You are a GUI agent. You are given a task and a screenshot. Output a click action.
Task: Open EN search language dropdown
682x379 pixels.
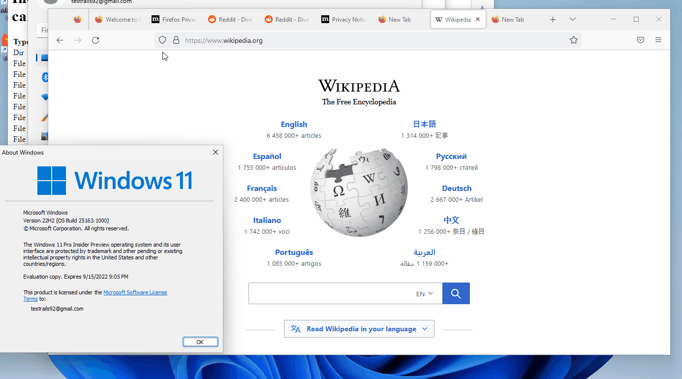(x=425, y=294)
